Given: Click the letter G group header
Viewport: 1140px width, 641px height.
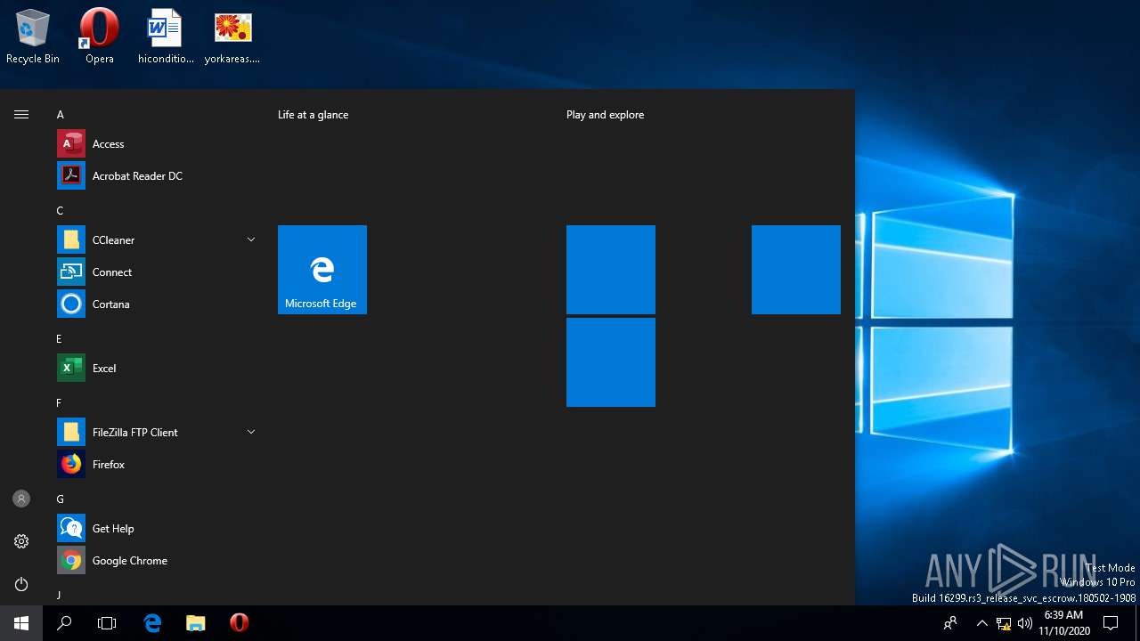Looking at the screenshot, I should (x=61, y=499).
